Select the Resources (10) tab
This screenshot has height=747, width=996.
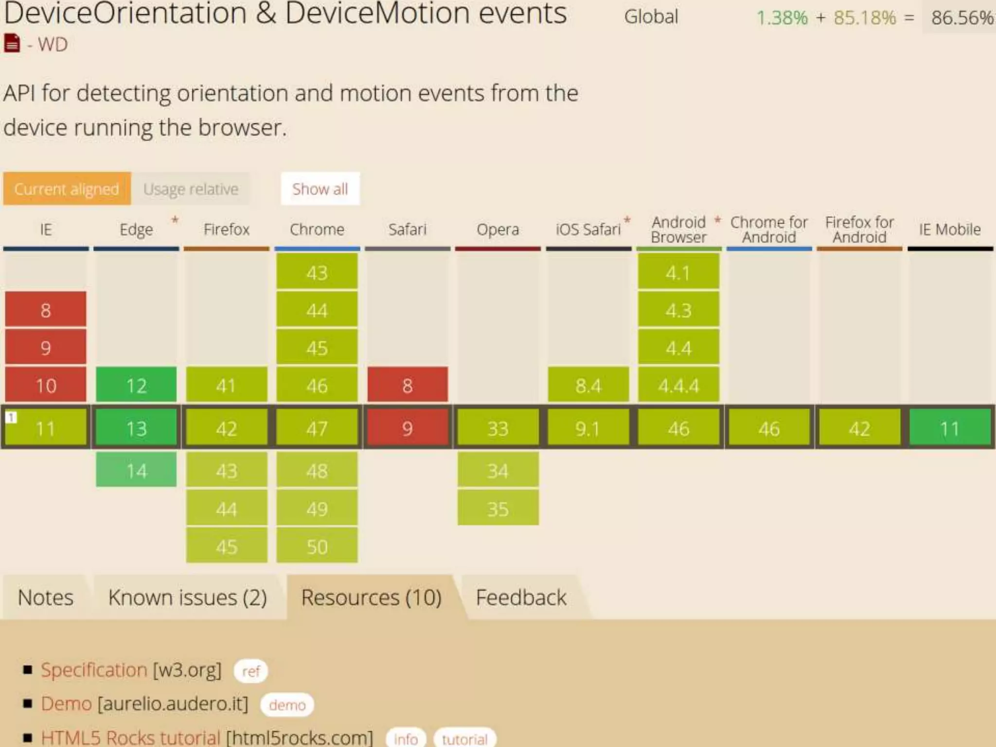371,597
